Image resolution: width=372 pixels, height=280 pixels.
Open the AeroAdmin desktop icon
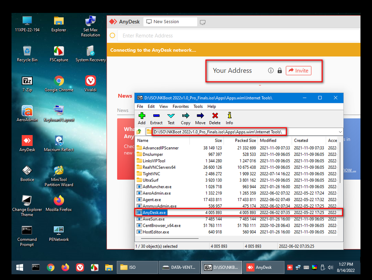coord(27,114)
